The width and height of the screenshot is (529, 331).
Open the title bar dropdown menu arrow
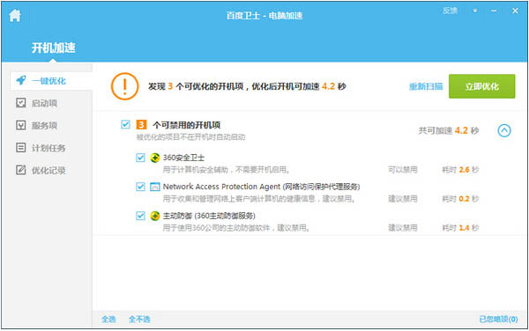(475, 11)
